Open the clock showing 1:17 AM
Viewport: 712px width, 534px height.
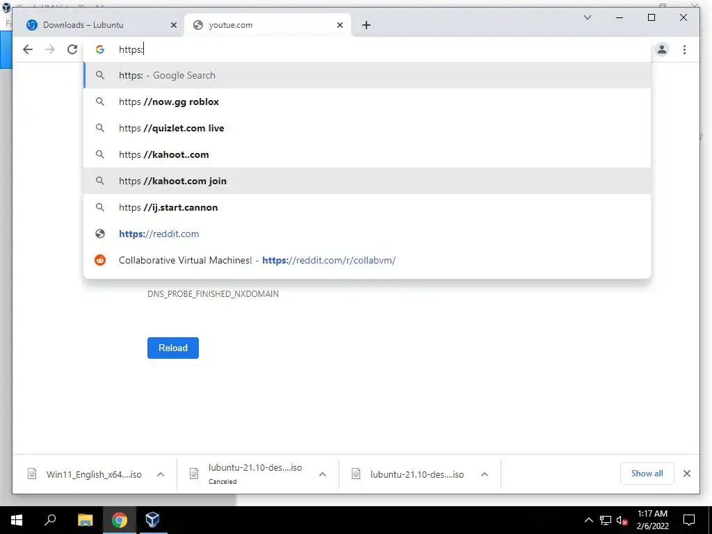[x=652, y=520]
